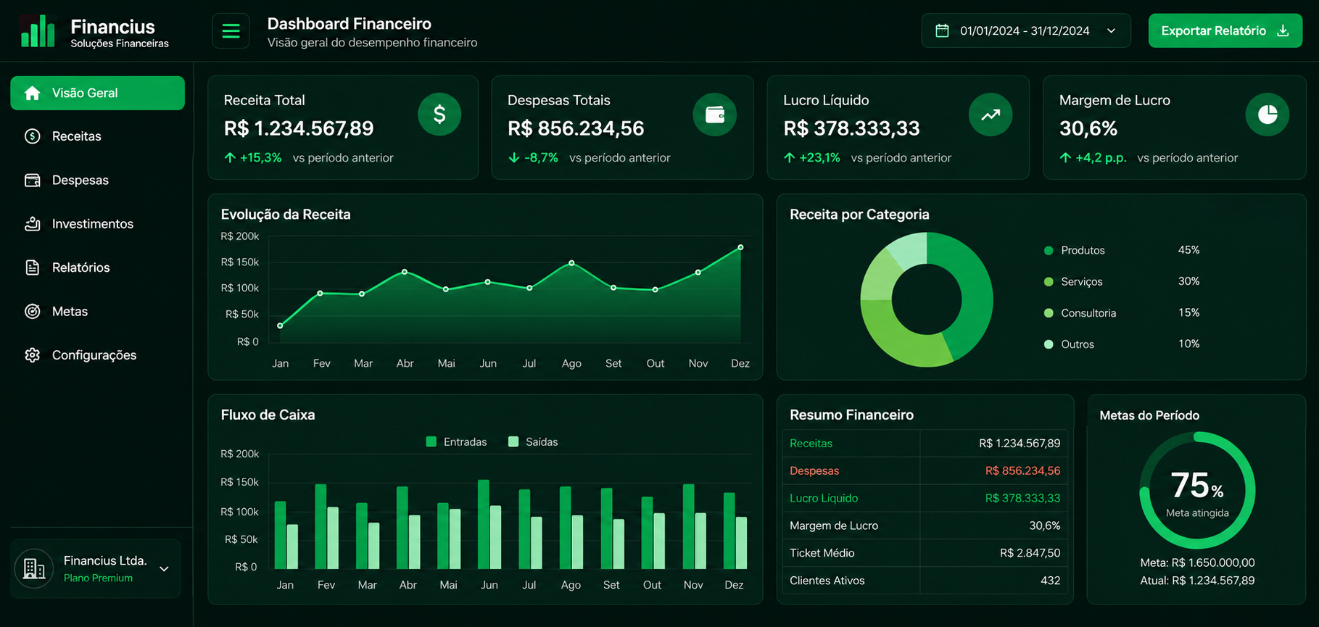Toggle the Entradas legend series
This screenshot has width=1319, height=627.
pyautogui.click(x=456, y=441)
